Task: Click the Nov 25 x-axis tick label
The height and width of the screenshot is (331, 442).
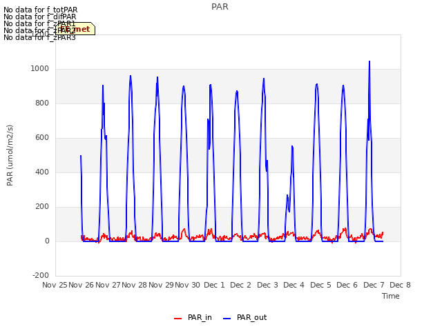Action: click(55, 285)
